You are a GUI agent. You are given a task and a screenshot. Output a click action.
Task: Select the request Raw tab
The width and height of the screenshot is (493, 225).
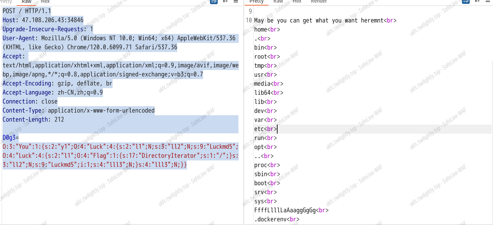pos(27,2)
